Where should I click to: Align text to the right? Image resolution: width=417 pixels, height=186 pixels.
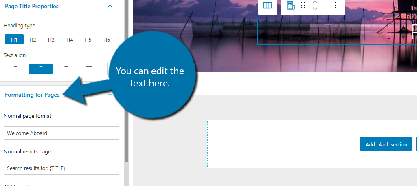(x=65, y=69)
